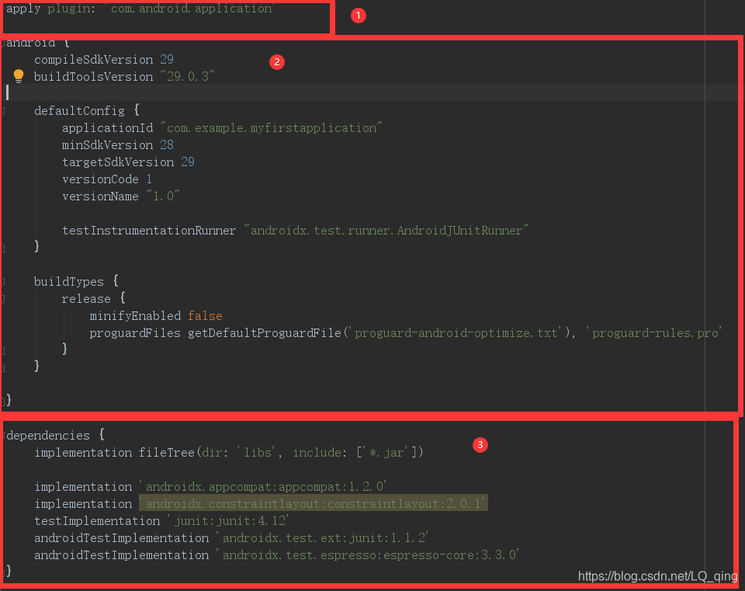This screenshot has height=591, width=745.
Task: Collapse the buildTypes block fold marker
Action: (2, 281)
